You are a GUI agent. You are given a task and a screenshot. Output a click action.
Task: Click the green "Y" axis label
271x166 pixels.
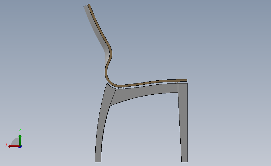(x=20, y=131)
